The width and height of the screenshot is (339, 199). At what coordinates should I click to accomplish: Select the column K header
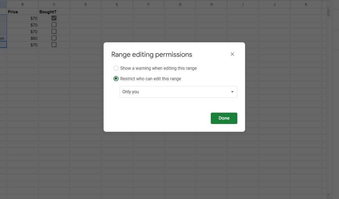click(306, 4)
